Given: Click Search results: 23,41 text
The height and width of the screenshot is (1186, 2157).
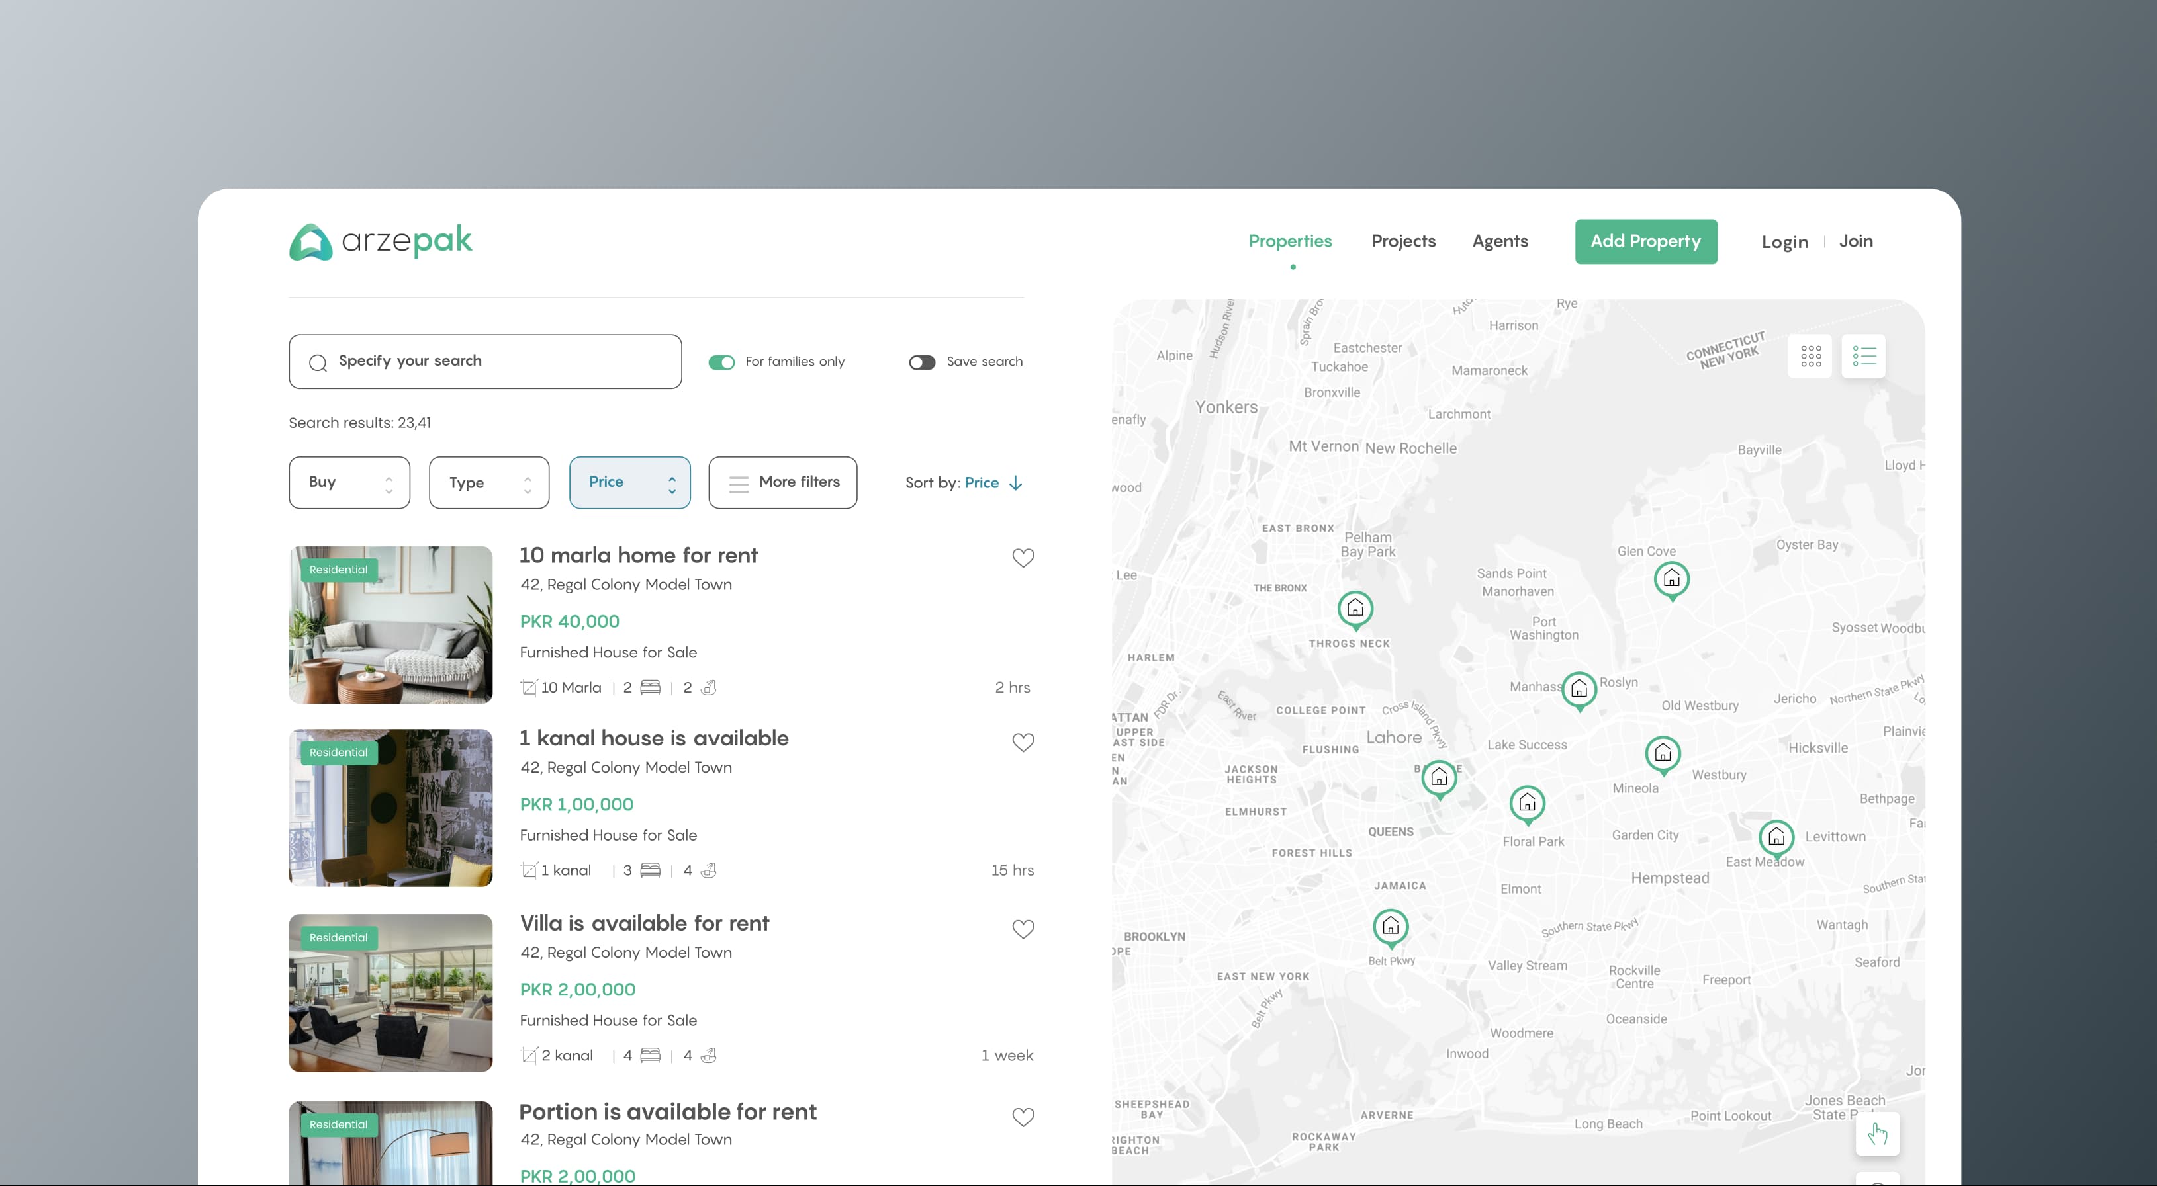Looking at the screenshot, I should coord(360,423).
